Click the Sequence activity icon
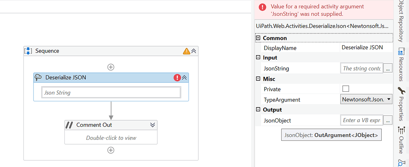This screenshot has height=167, width=409. coord(28,51)
